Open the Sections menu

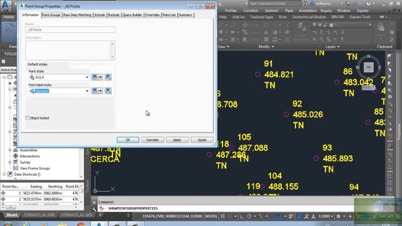tap(271, 11)
